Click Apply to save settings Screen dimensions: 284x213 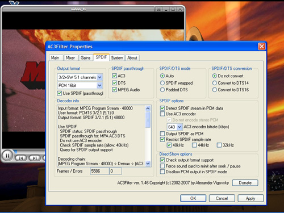(250, 198)
